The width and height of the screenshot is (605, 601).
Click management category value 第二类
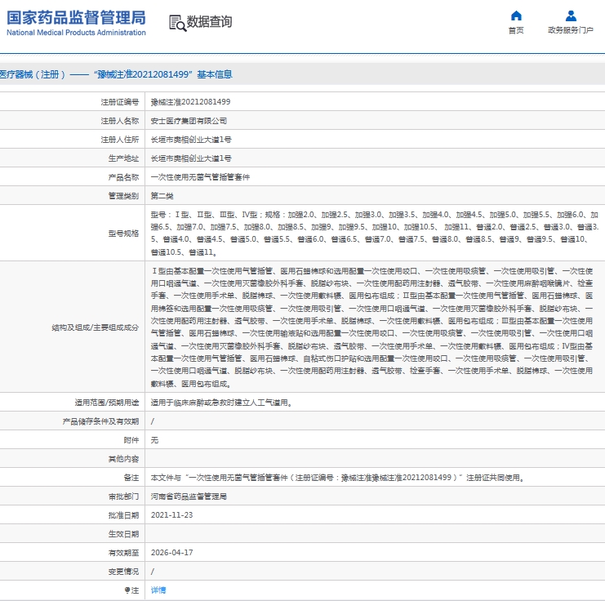162,196
